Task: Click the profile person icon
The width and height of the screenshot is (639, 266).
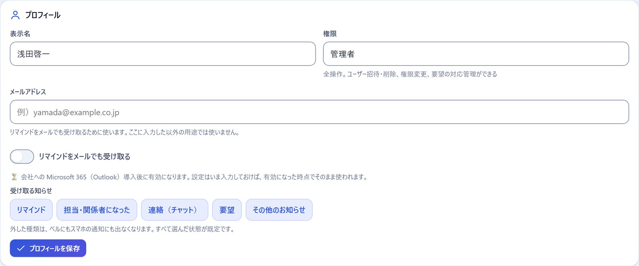Action: click(15, 15)
